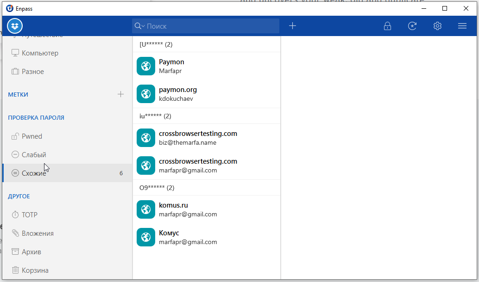Image resolution: width=479 pixels, height=282 pixels.
Task: Open the komus.ru entry
Action: 207,209
